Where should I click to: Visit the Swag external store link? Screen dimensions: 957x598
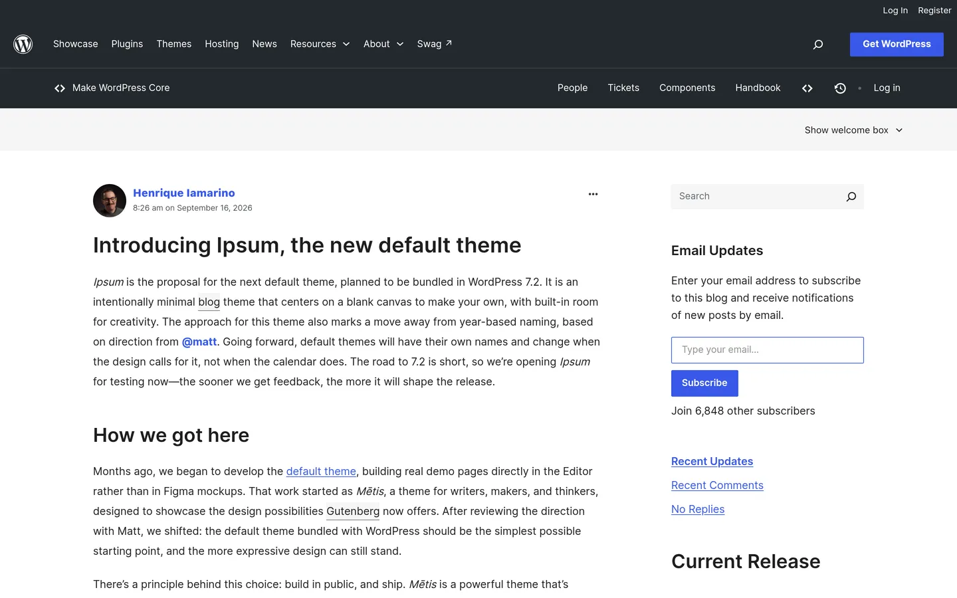(x=435, y=44)
